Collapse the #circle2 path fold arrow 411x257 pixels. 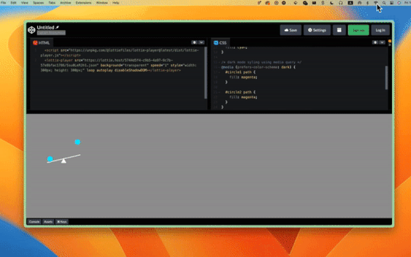219,93
